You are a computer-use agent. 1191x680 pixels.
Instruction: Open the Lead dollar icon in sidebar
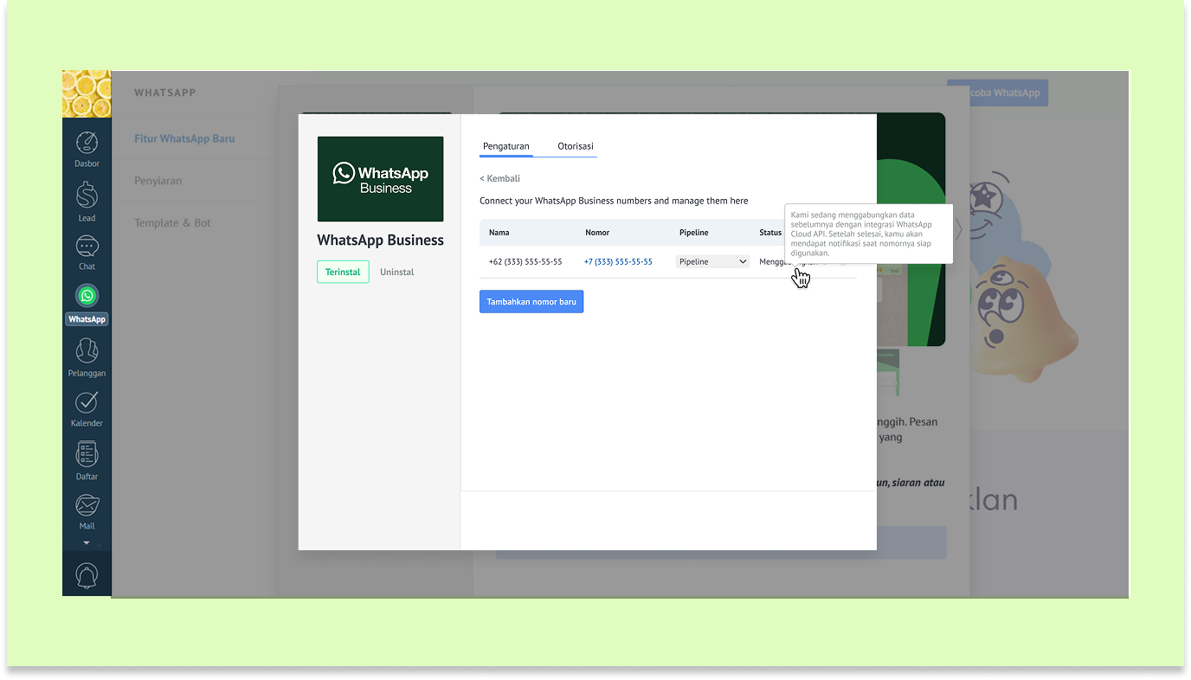click(87, 196)
